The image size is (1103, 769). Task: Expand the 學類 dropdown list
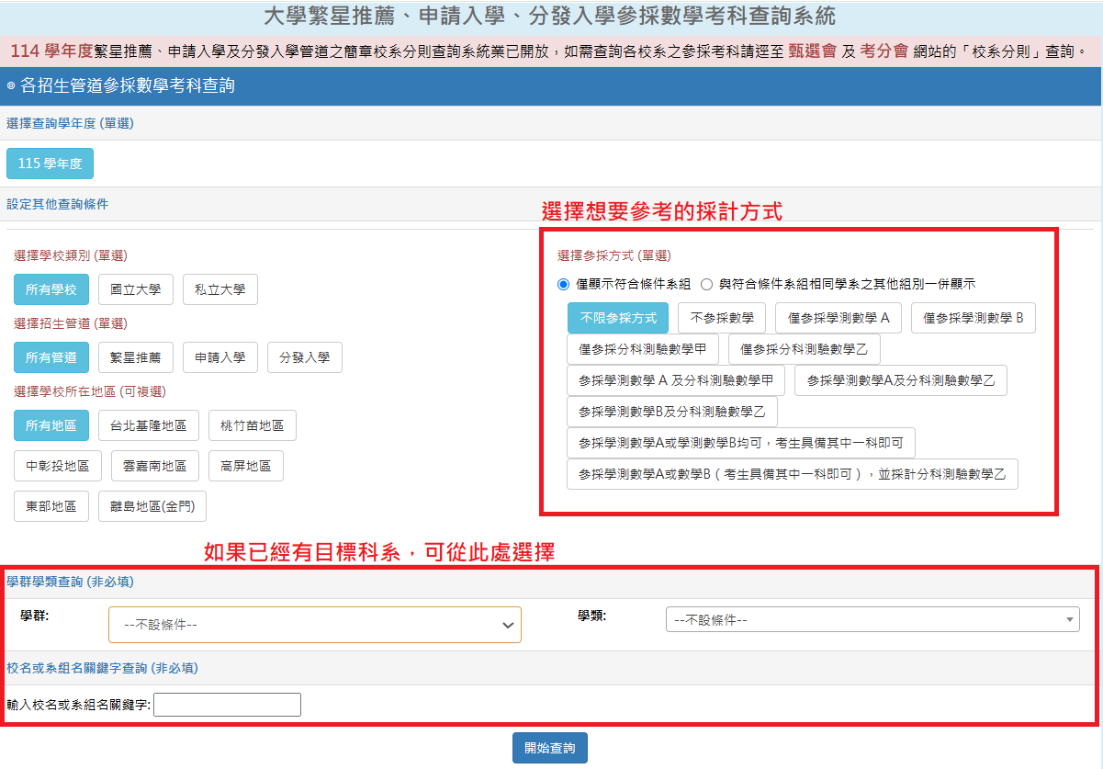[x=872, y=620]
